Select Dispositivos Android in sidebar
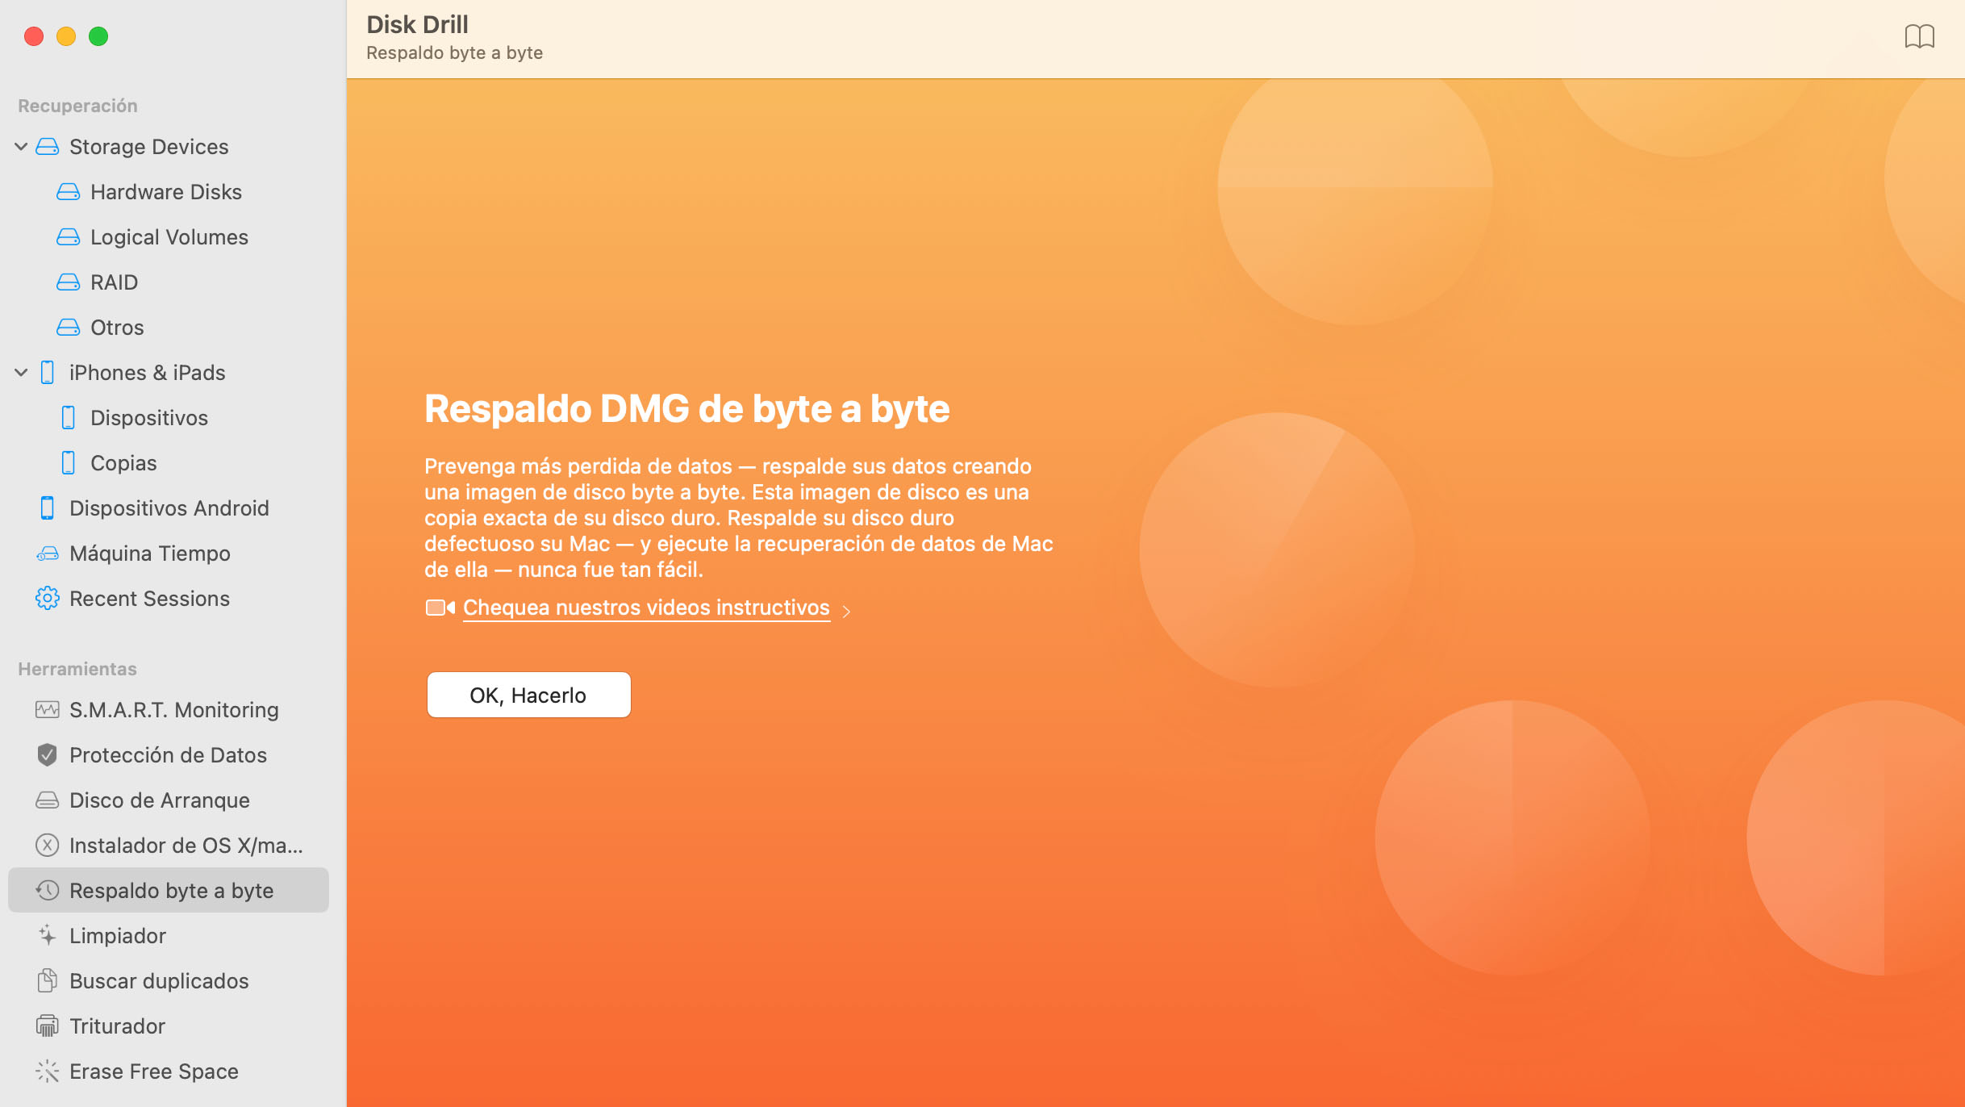Viewport: 1965px width, 1107px height. tap(170, 508)
